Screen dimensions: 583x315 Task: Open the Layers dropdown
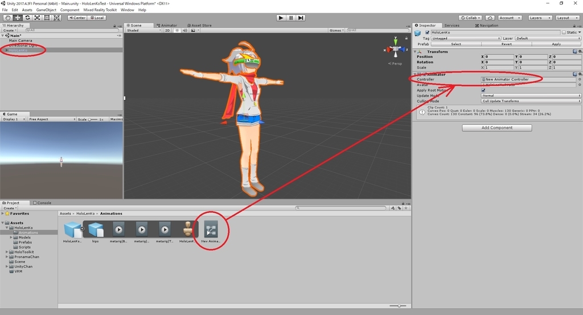click(540, 18)
